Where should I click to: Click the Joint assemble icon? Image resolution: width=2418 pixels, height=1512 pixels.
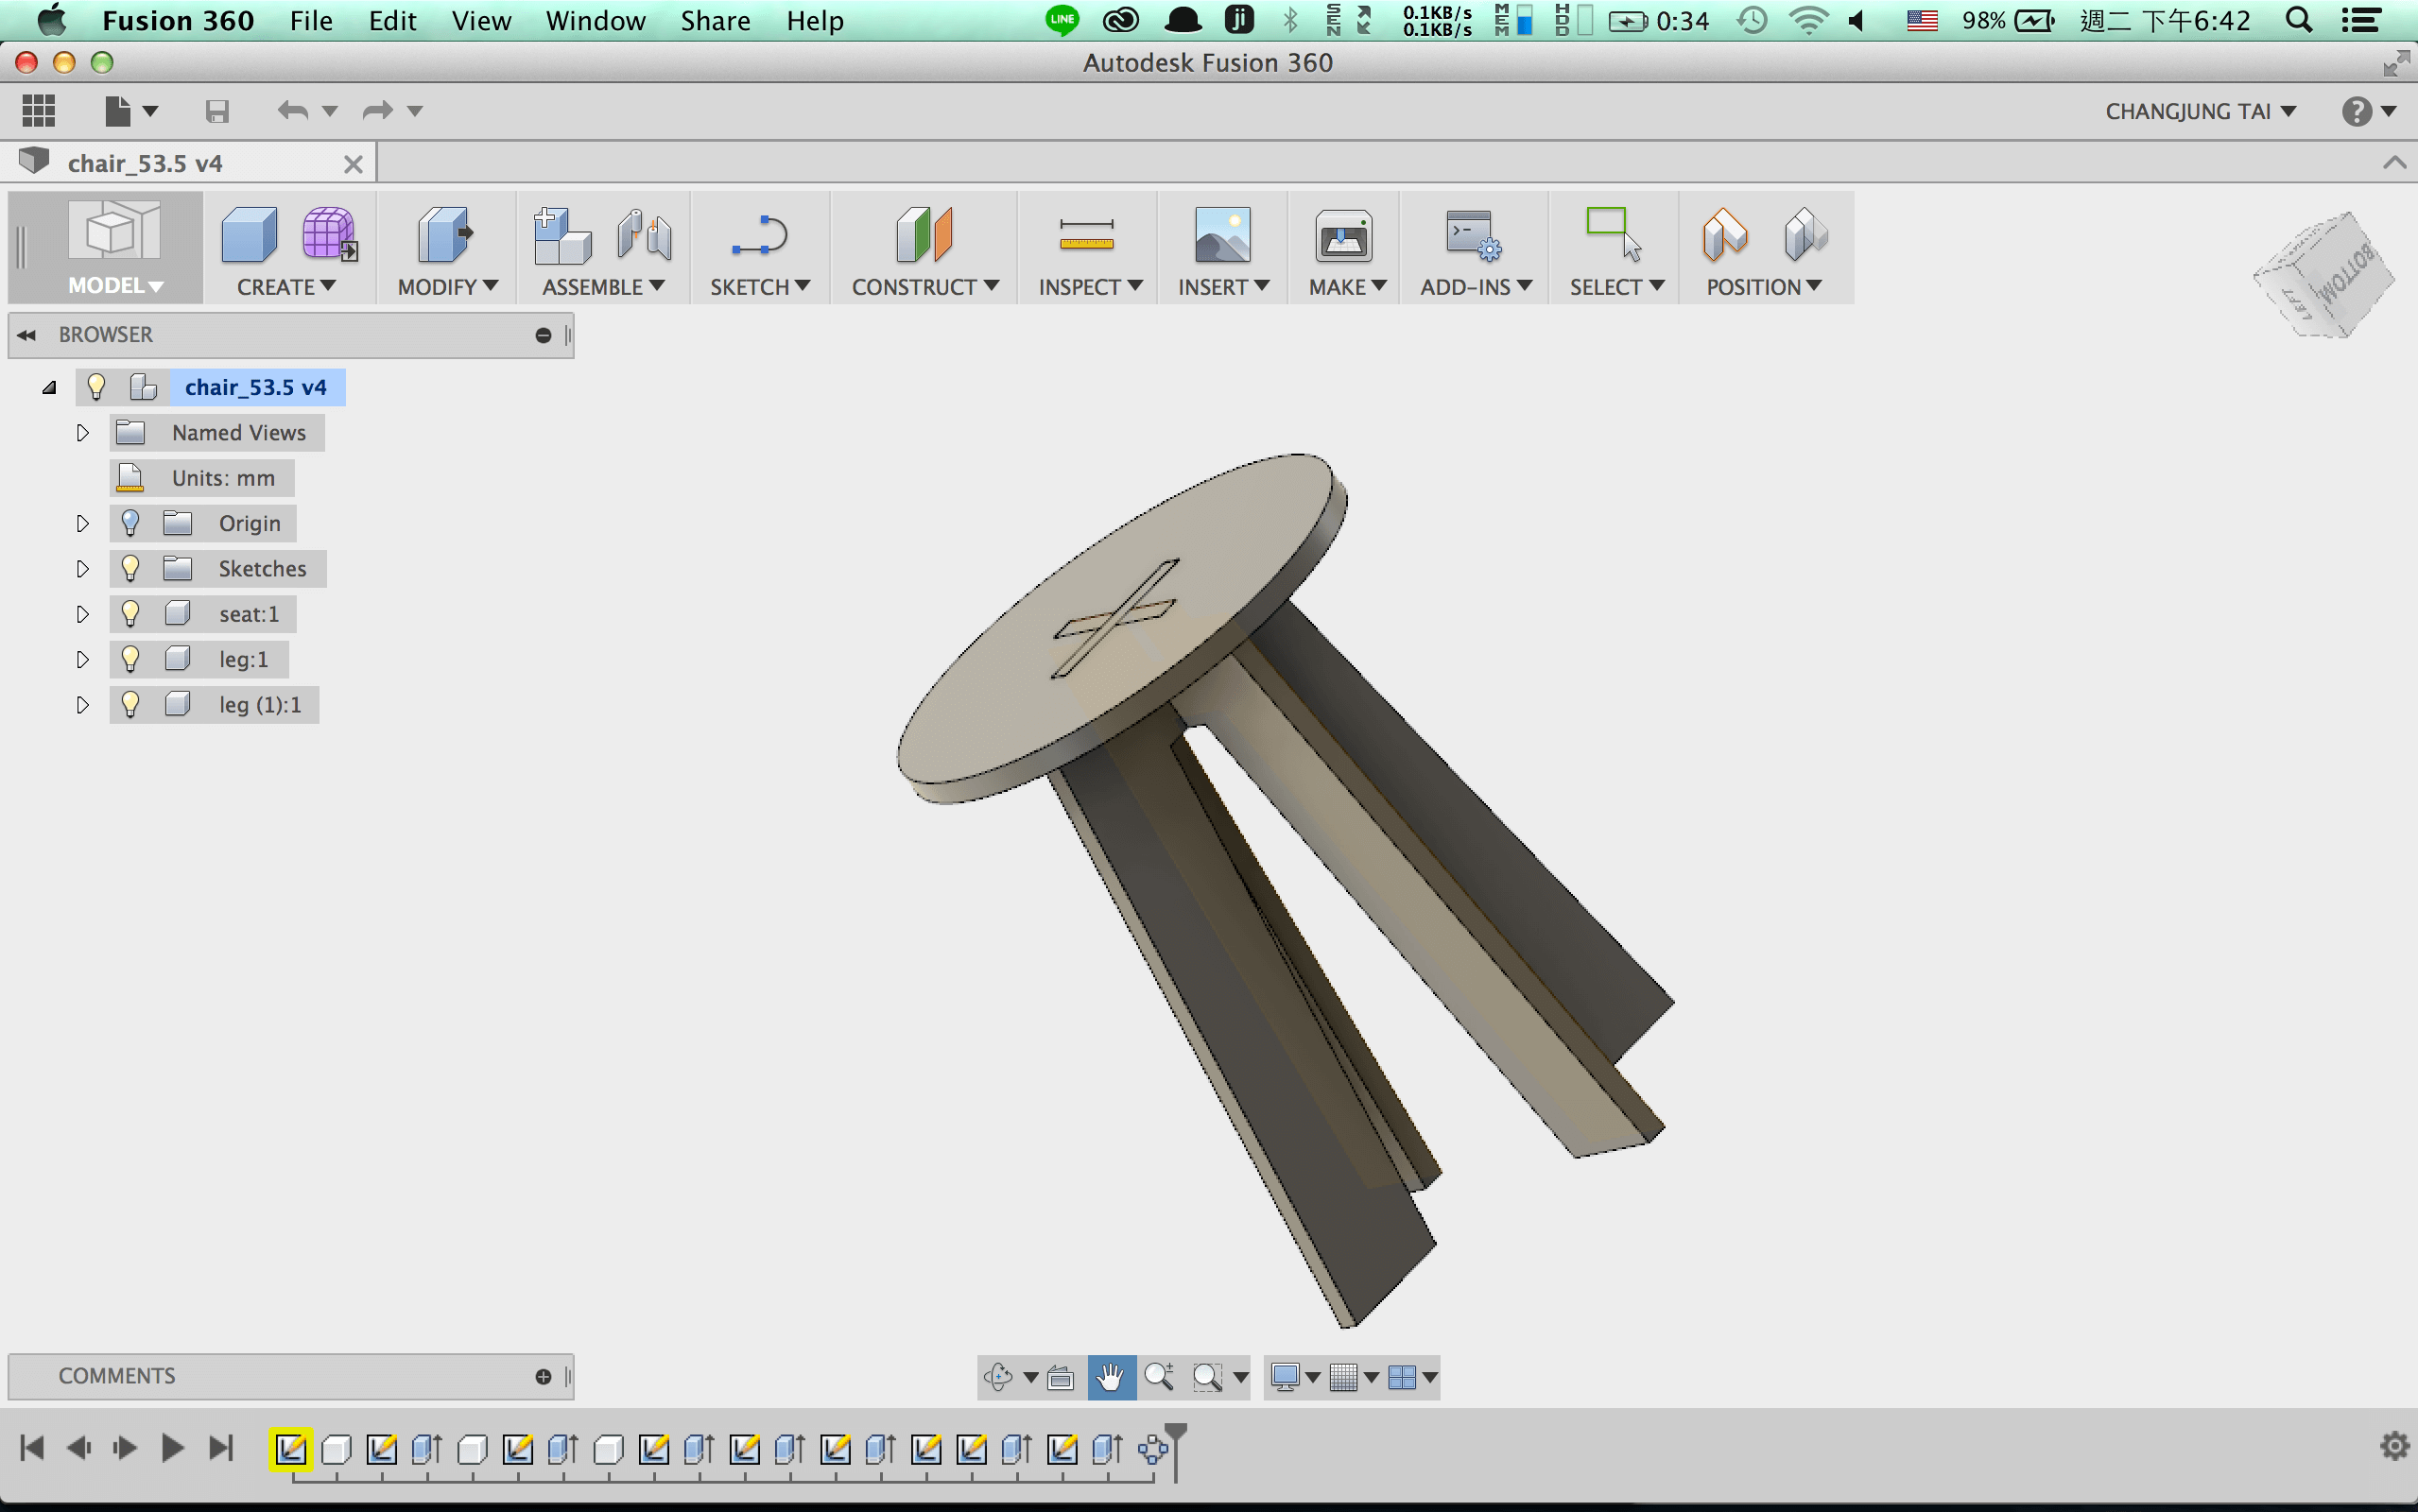645,236
